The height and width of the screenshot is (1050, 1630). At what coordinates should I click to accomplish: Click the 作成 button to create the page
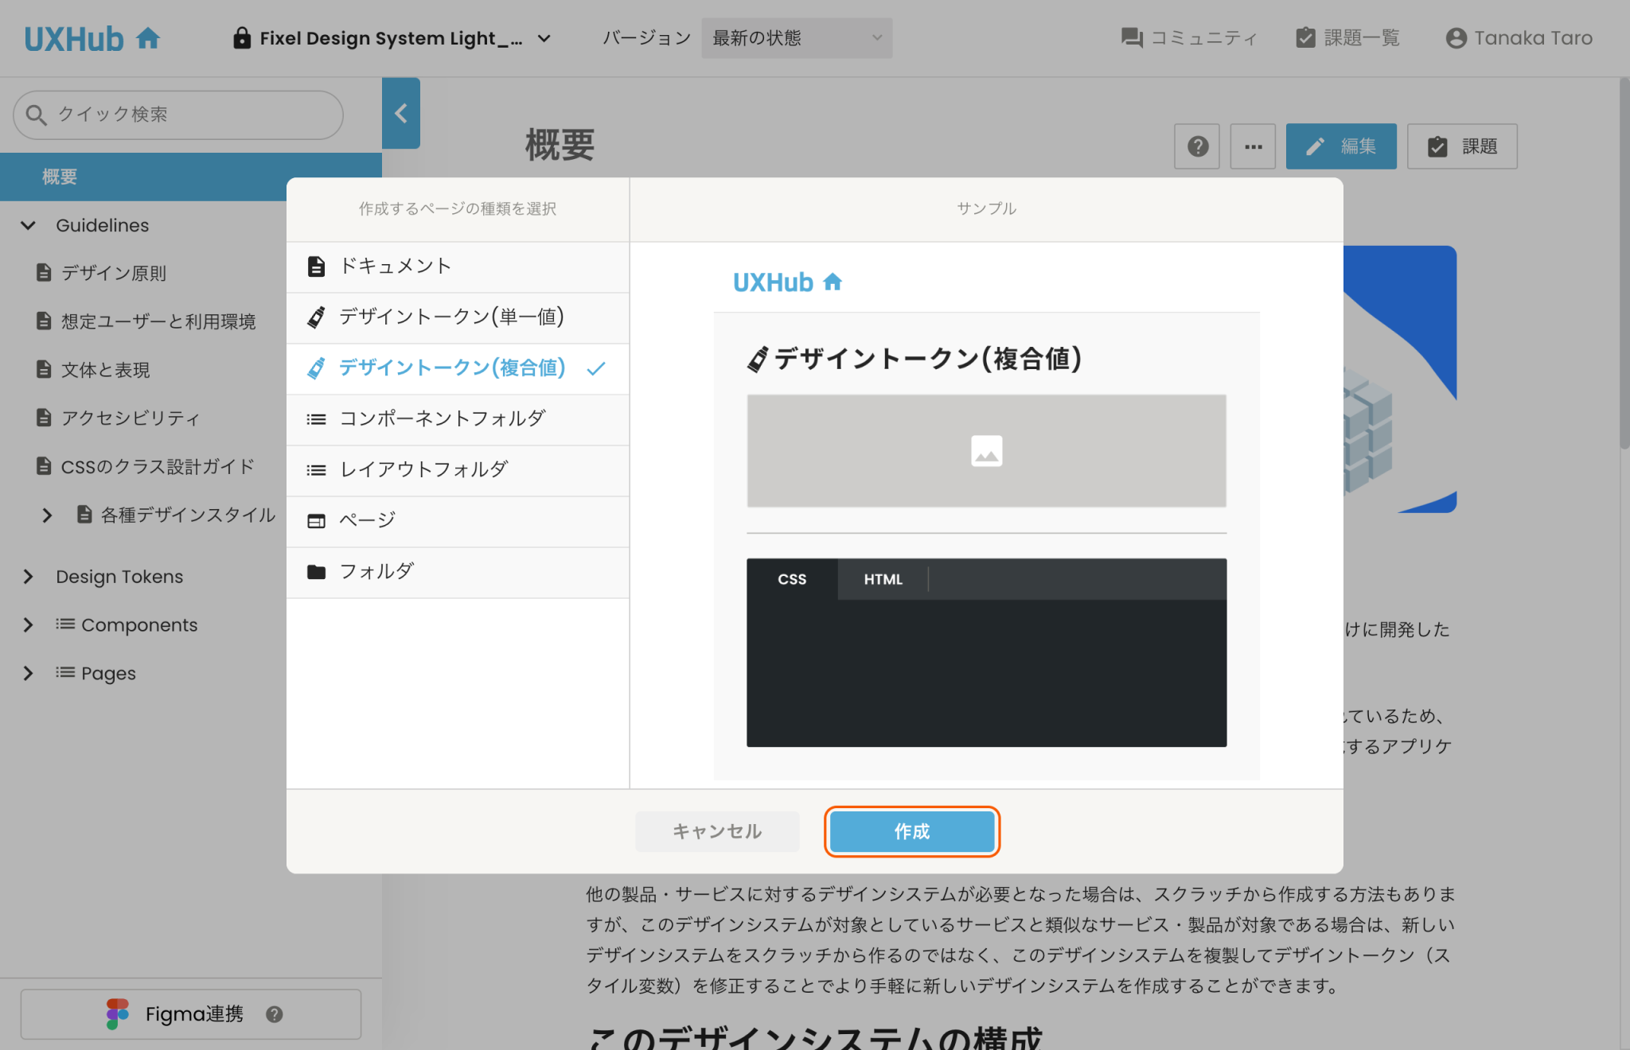(911, 831)
